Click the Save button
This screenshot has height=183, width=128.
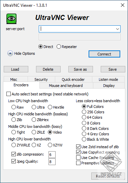click(x=113, y=69)
